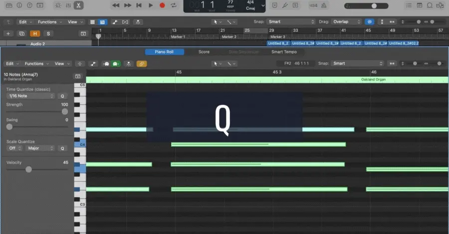Image resolution: width=449 pixels, height=234 pixels.
Task: Click Time Quantize Q button
Action: (62, 96)
